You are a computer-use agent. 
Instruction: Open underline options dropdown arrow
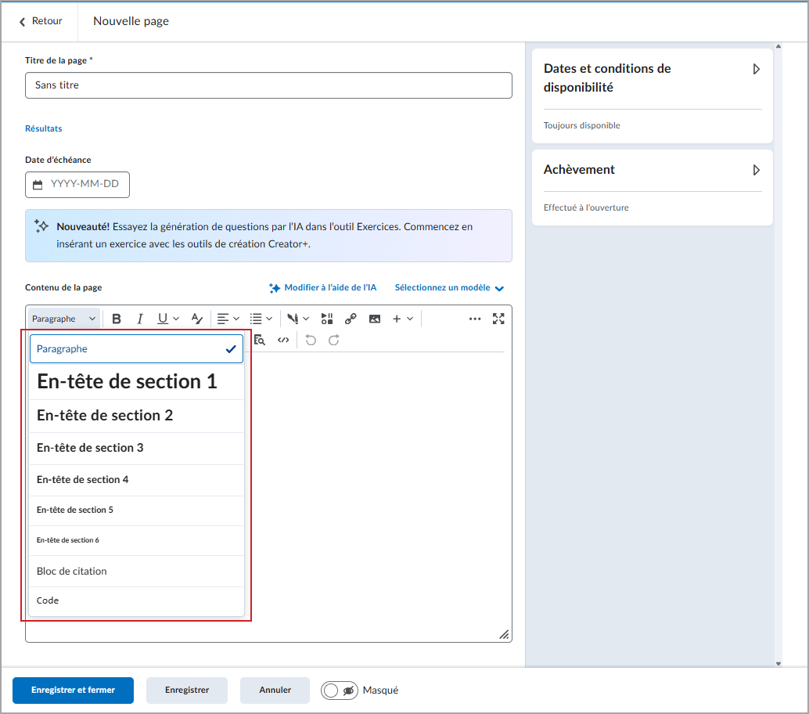176,319
